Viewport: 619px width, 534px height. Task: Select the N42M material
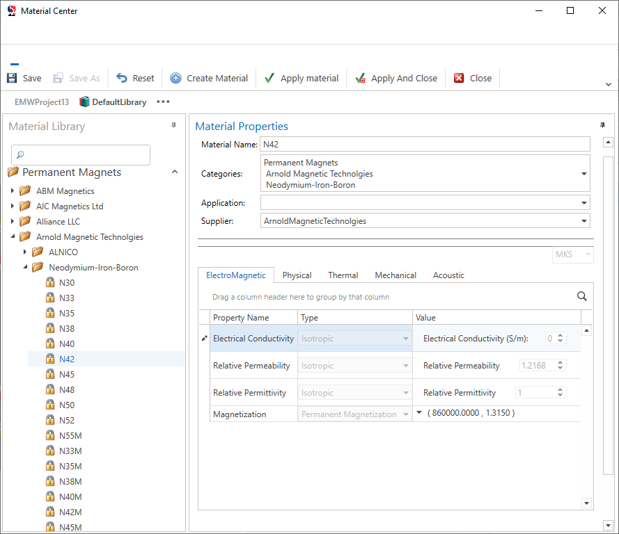click(x=70, y=512)
